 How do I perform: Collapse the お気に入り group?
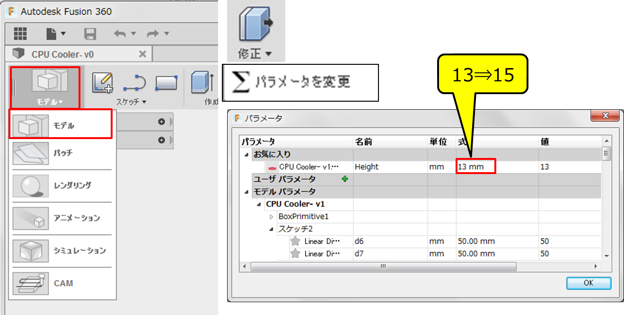(x=246, y=155)
